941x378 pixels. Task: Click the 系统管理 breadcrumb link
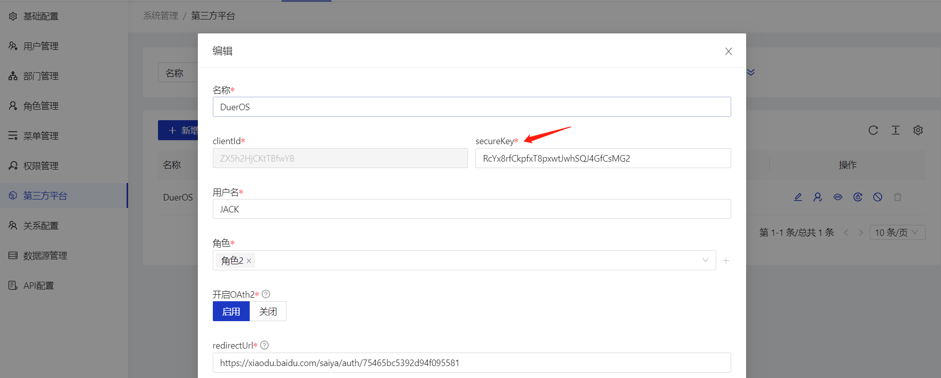pyautogui.click(x=160, y=15)
